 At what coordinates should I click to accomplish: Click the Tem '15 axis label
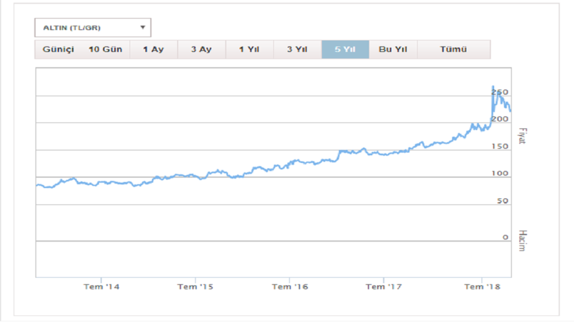tap(195, 287)
